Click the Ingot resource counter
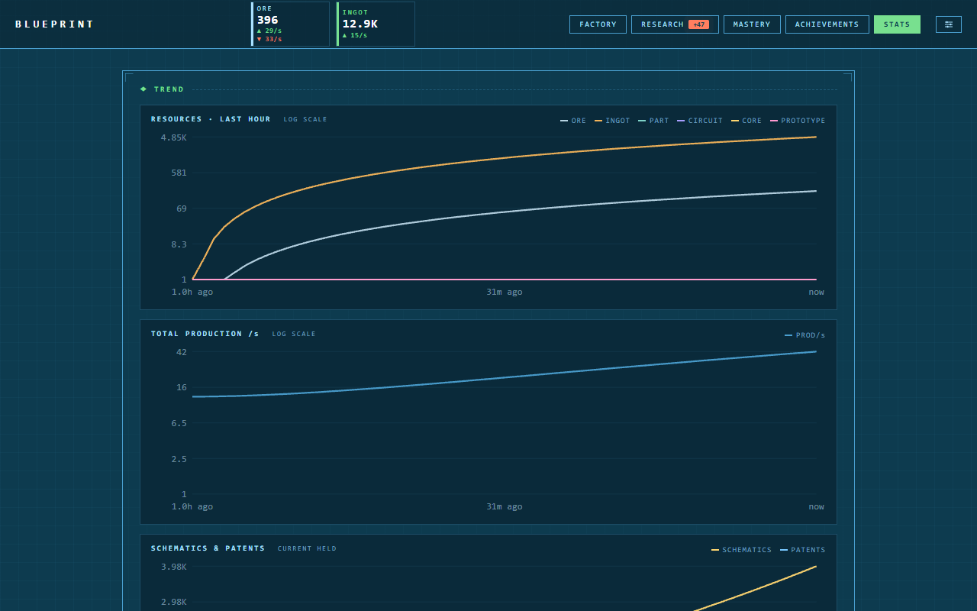This screenshot has height=611, width=977. pos(376,24)
